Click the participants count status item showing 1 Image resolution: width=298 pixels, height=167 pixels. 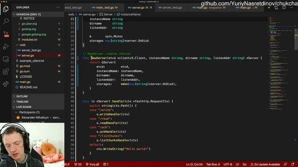tap(106, 164)
